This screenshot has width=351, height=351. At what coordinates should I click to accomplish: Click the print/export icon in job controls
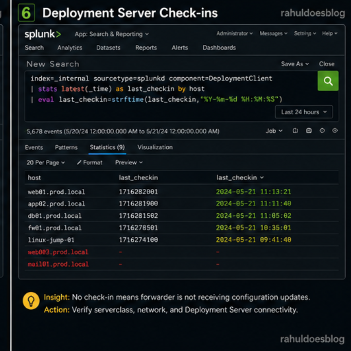coord(309,131)
